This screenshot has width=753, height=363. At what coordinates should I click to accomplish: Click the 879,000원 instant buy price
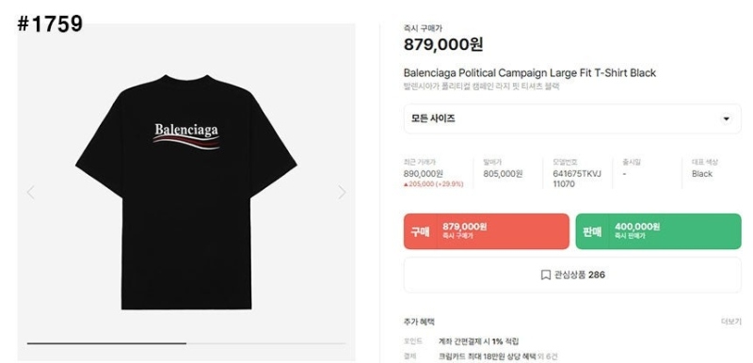coord(443,44)
